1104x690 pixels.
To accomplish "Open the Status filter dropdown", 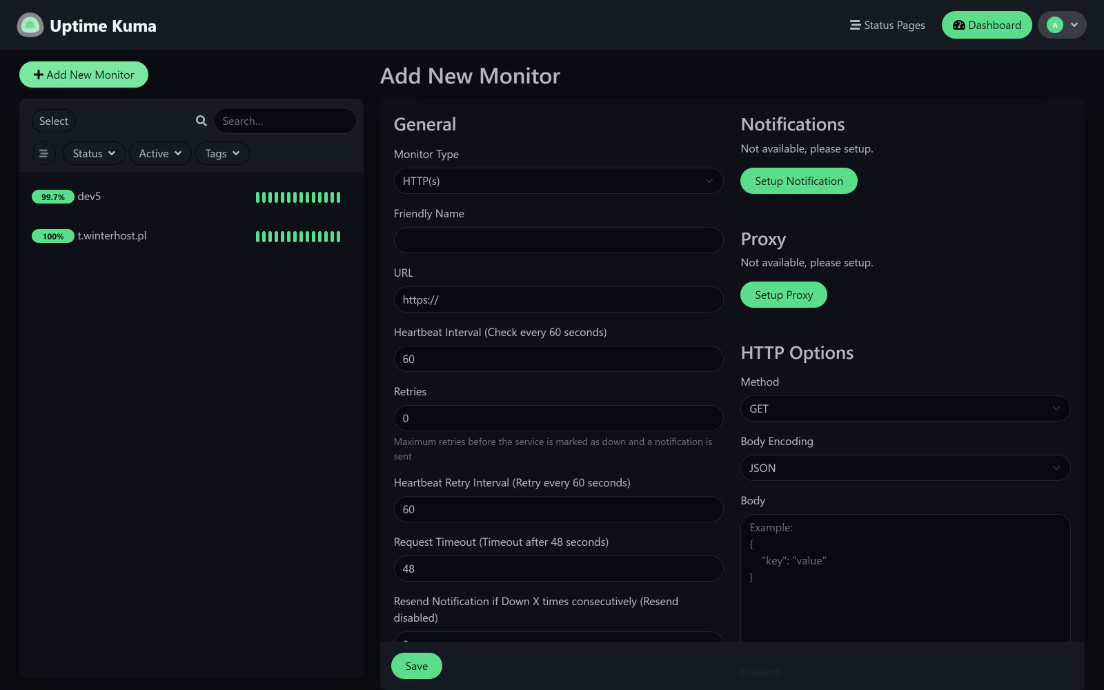I will point(94,153).
